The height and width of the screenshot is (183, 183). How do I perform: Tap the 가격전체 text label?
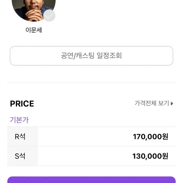click(145, 103)
